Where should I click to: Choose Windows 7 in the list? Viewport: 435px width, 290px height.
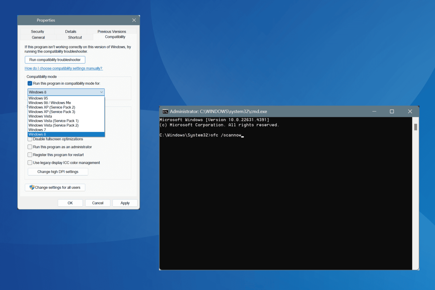click(x=66, y=130)
